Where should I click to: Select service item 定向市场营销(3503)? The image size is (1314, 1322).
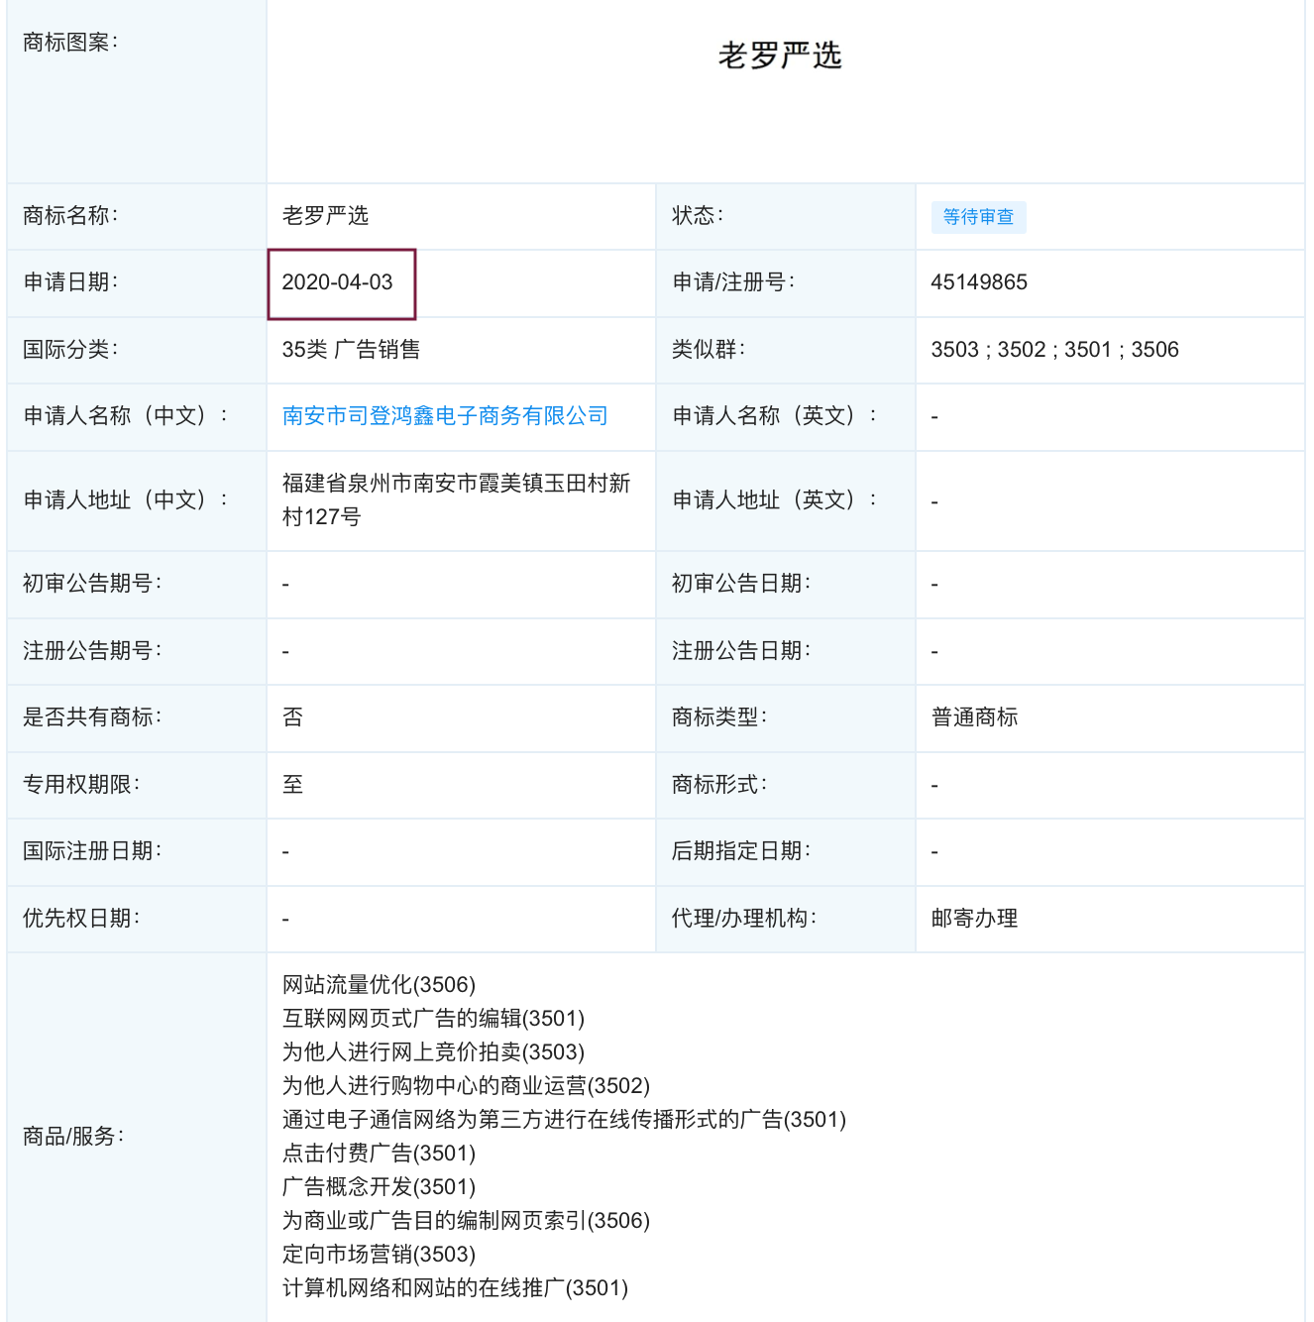click(380, 1255)
